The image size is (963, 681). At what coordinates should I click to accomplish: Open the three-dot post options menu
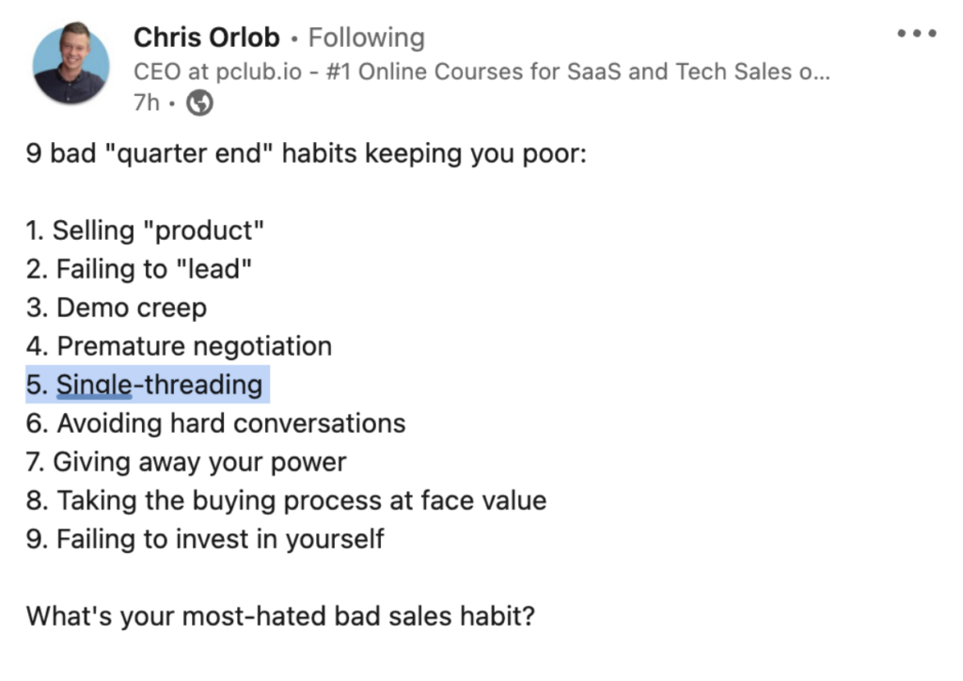coord(916,34)
